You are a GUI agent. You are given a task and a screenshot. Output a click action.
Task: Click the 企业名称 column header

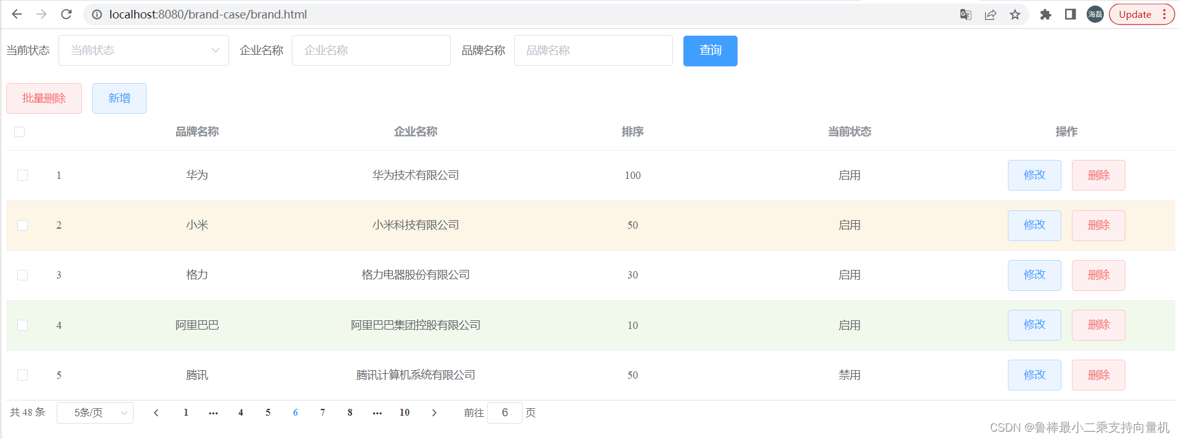[x=416, y=132]
